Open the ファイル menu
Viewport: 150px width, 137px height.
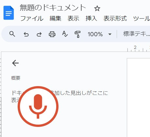coord(32,18)
